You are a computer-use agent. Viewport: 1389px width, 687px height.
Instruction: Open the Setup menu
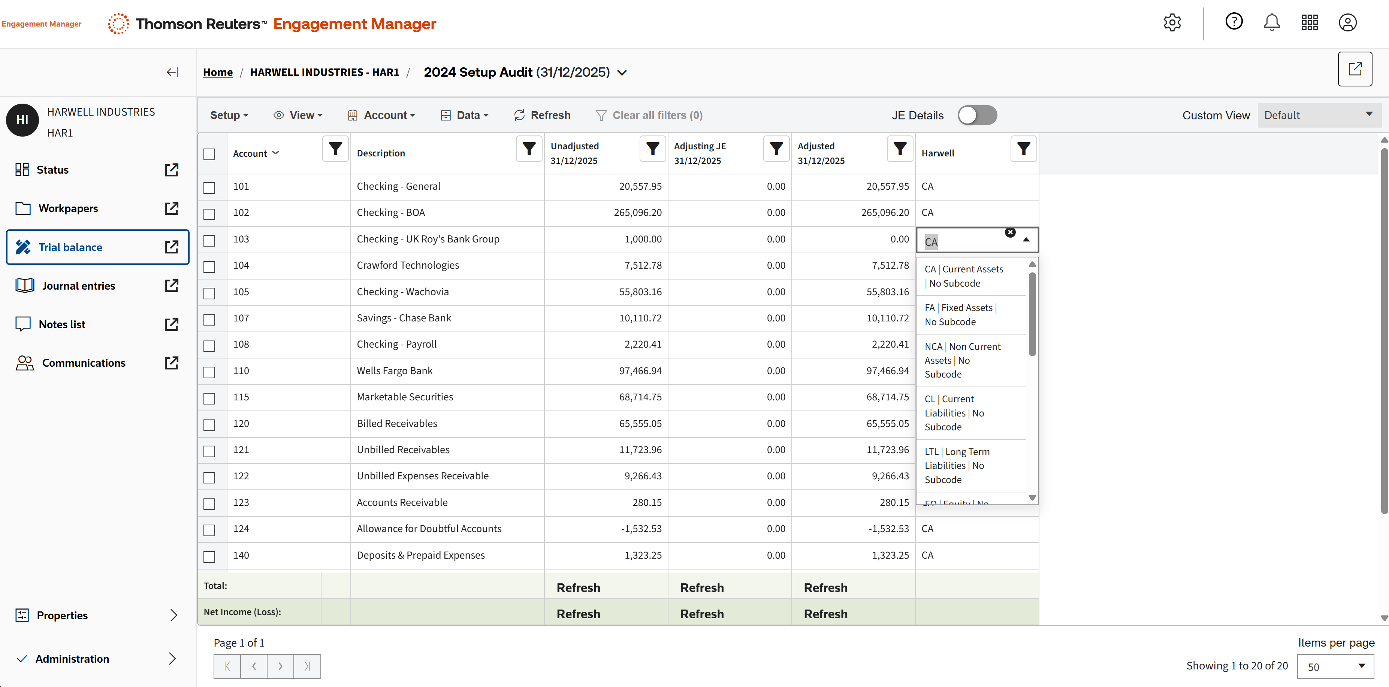click(x=229, y=115)
